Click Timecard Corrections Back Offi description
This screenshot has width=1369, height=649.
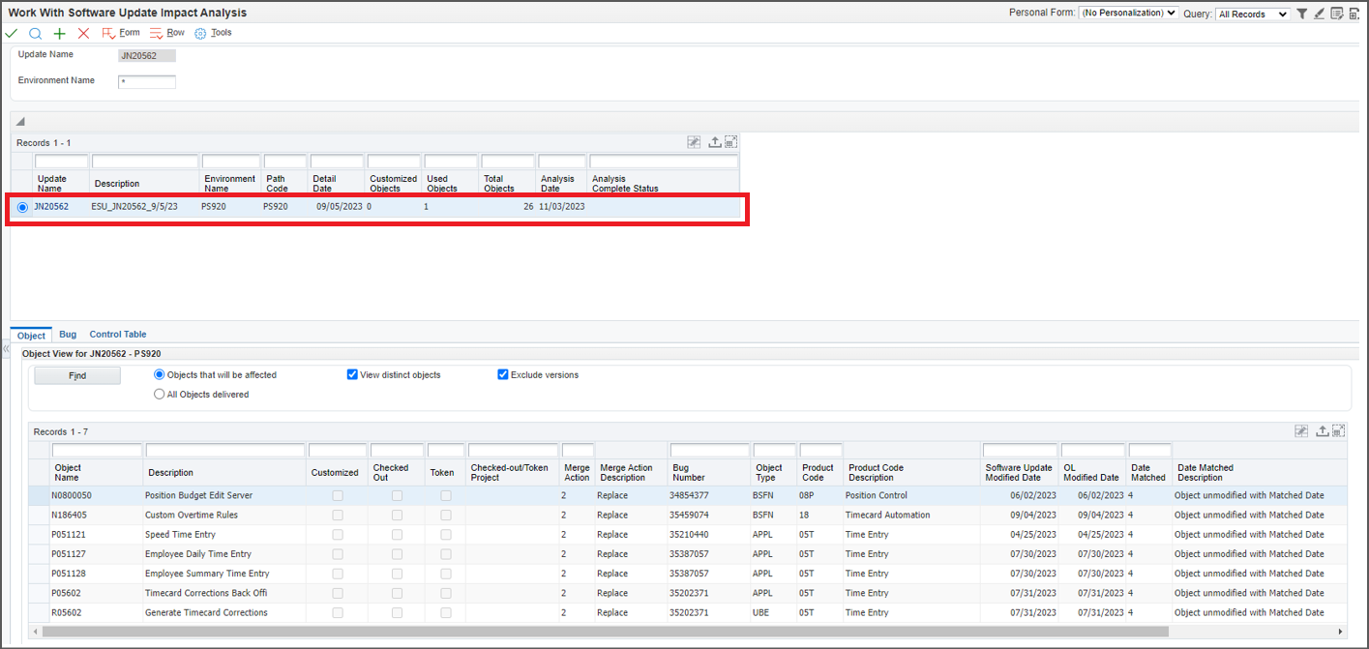tap(206, 593)
